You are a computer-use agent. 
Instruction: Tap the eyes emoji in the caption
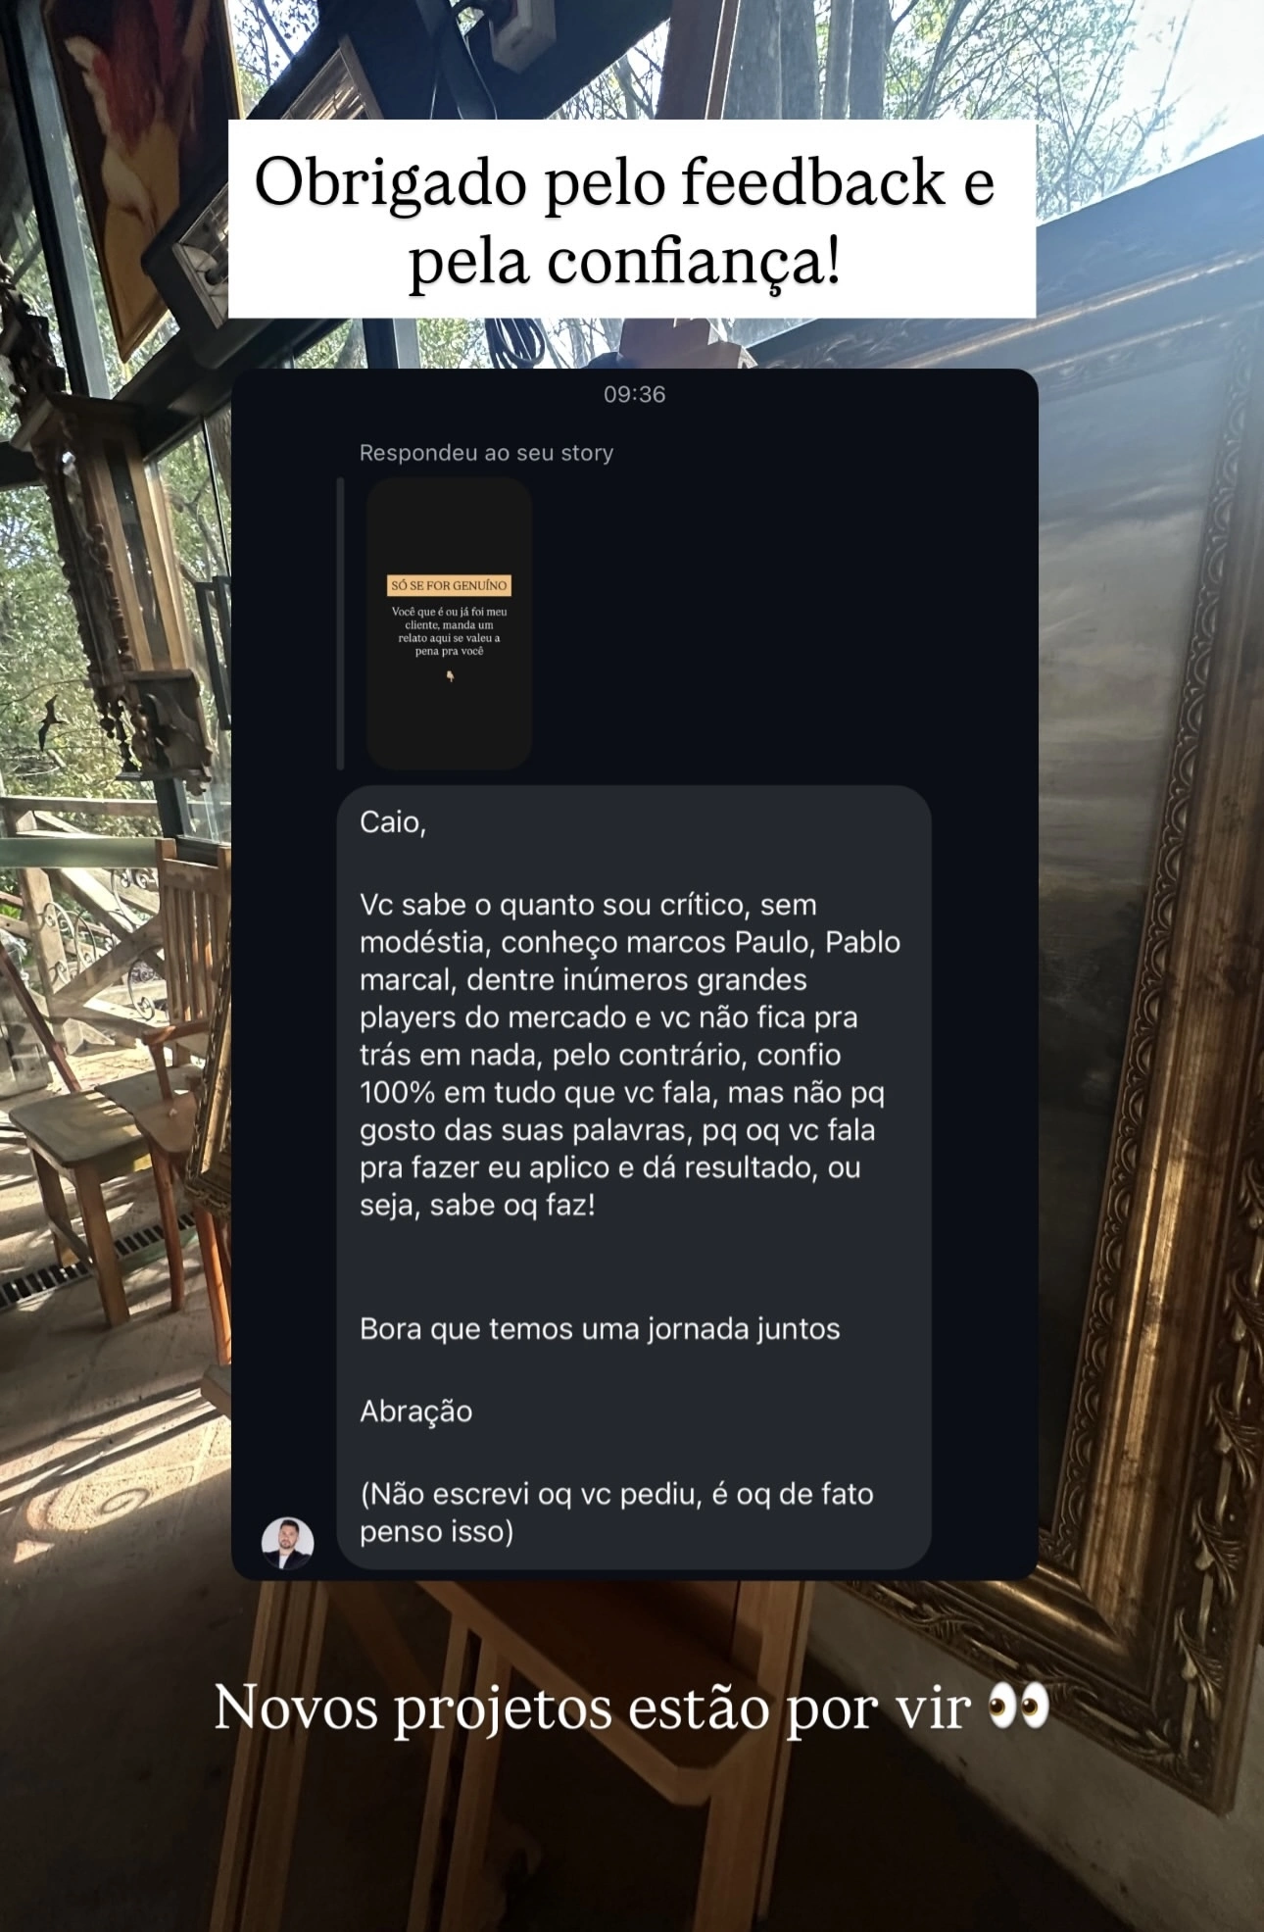point(1018,1709)
